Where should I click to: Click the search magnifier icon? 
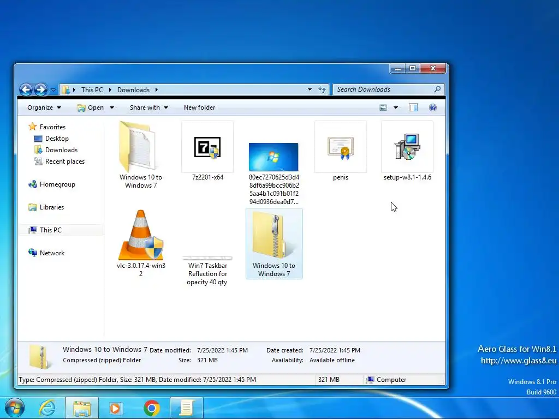[437, 89]
